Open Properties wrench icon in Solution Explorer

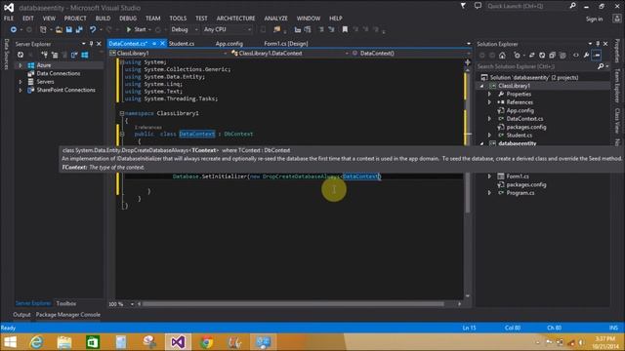click(586, 56)
